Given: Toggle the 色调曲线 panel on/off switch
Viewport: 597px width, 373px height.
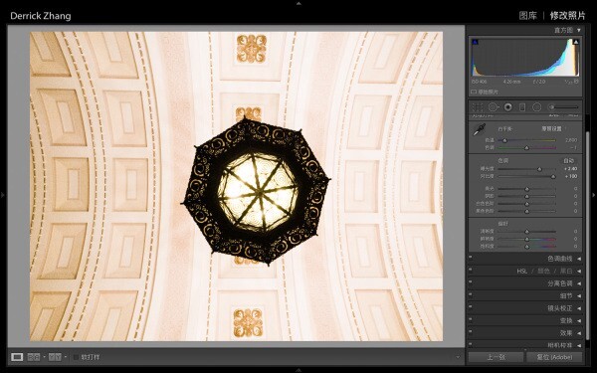Looking at the screenshot, I should point(471,257).
